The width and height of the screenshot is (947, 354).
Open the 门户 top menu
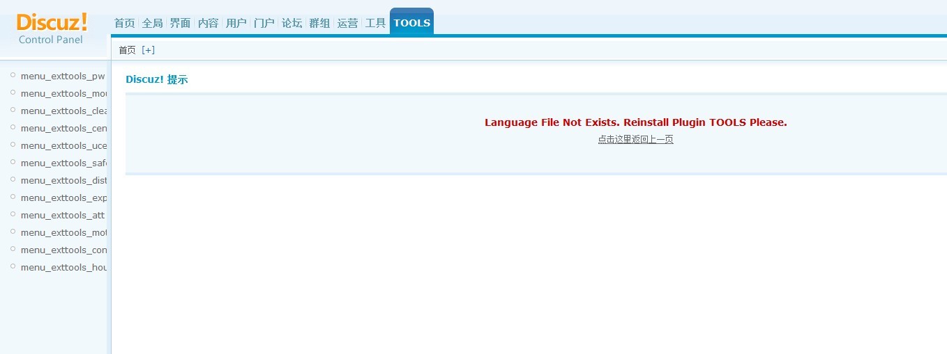click(x=264, y=23)
